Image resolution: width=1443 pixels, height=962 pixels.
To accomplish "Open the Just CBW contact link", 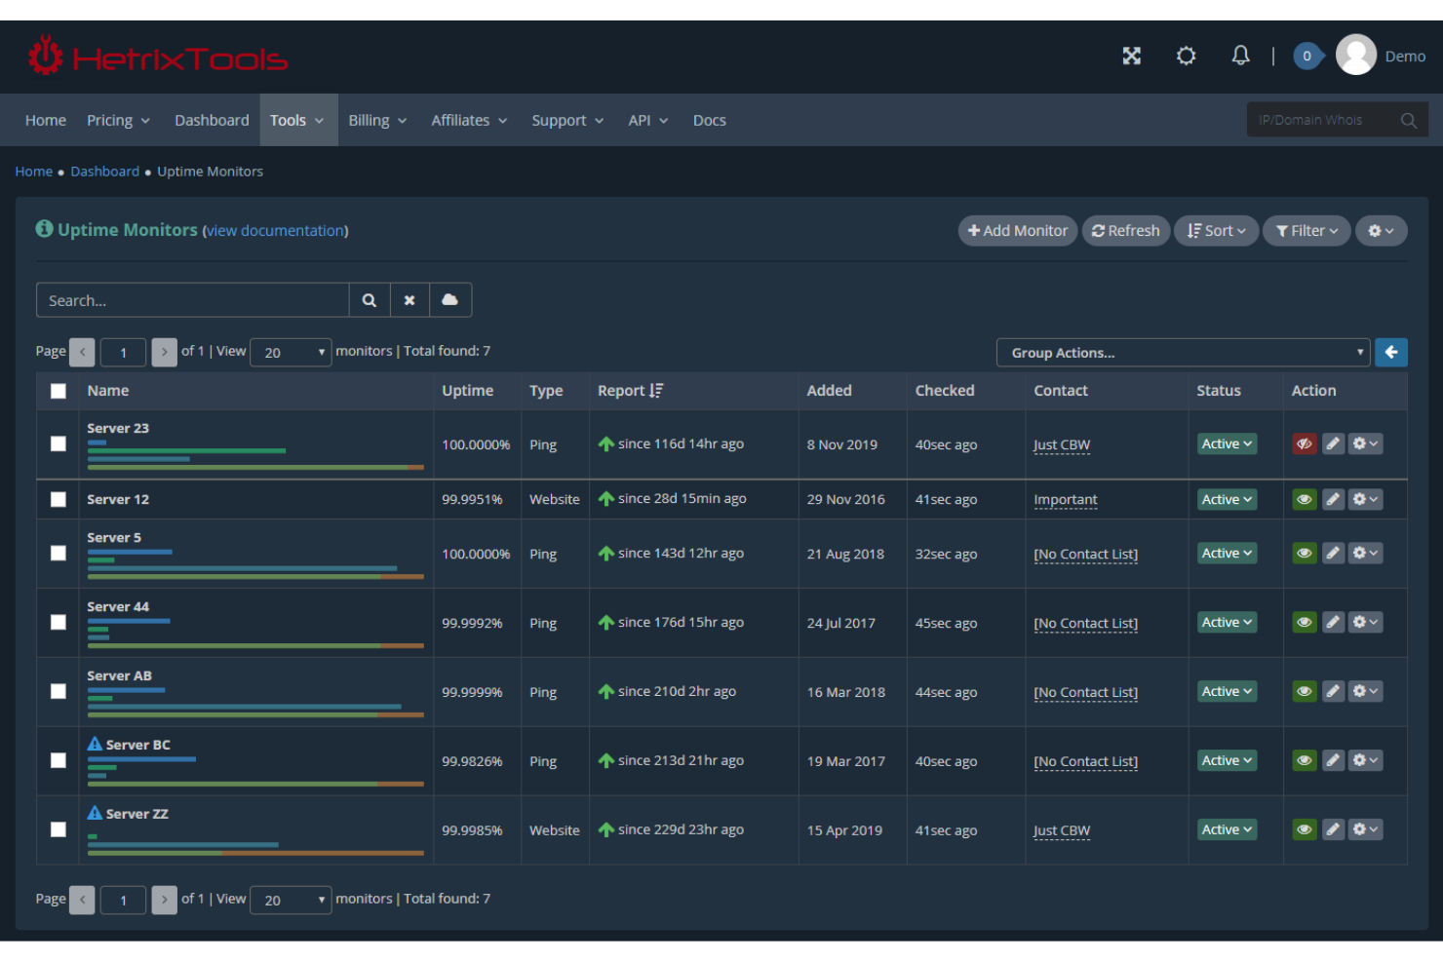I will pyautogui.click(x=1061, y=444).
